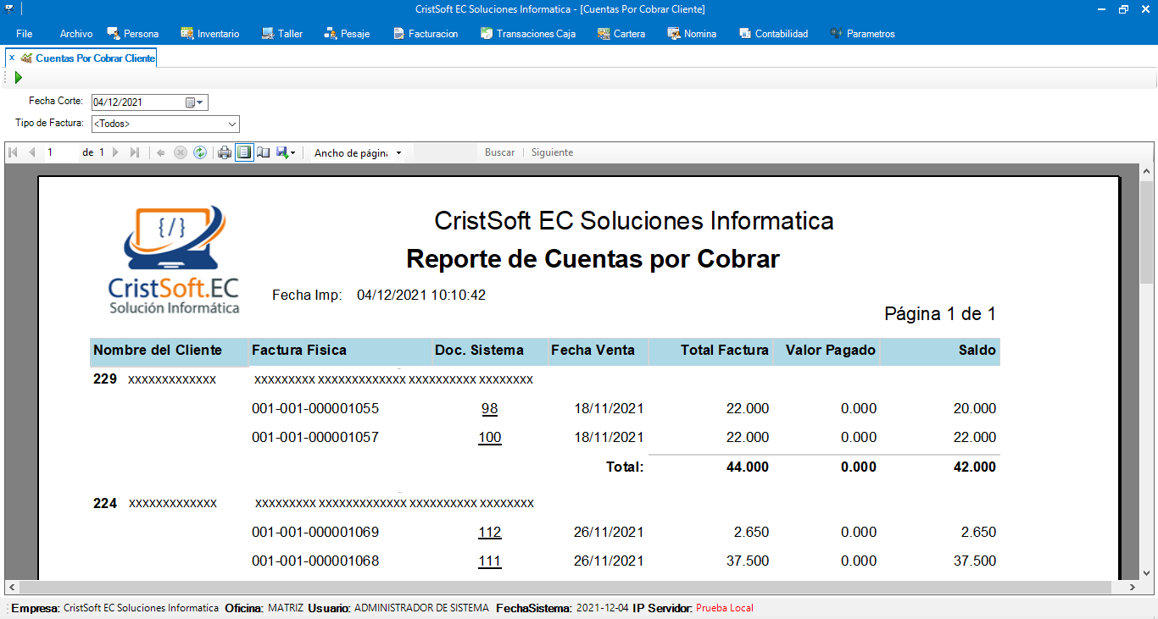Open the Cartera menu
The width and height of the screenshot is (1158, 619).
[621, 34]
